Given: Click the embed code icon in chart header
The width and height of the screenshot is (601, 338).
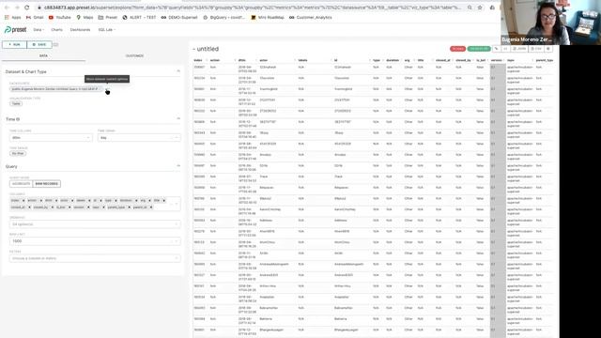Looking at the screenshot, I should (x=505, y=49).
